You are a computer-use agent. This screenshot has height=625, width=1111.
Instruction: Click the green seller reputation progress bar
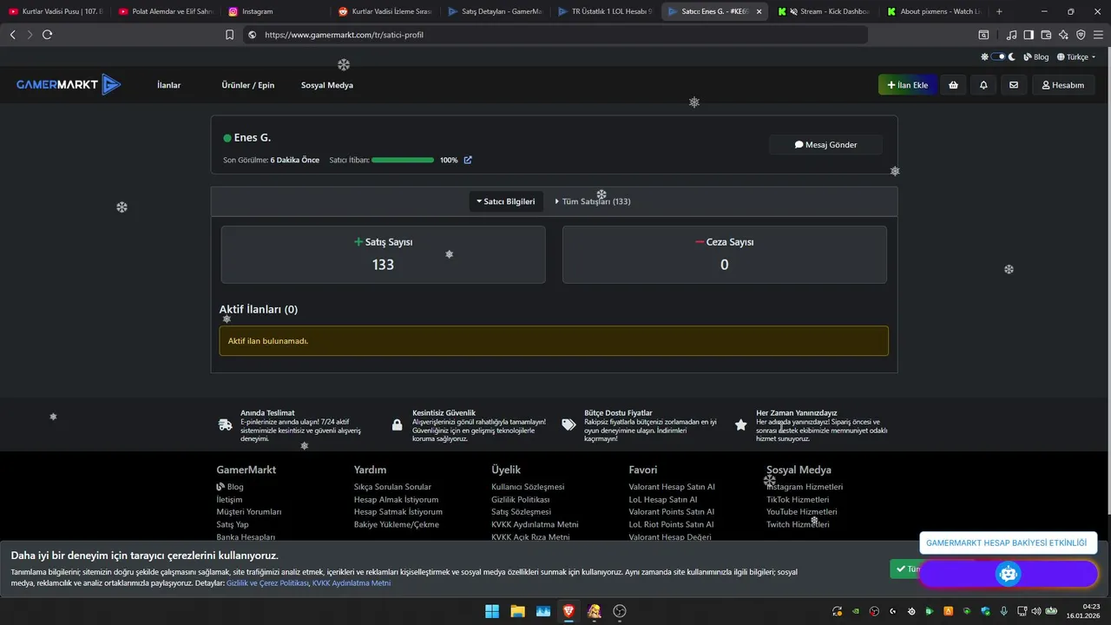(x=403, y=160)
